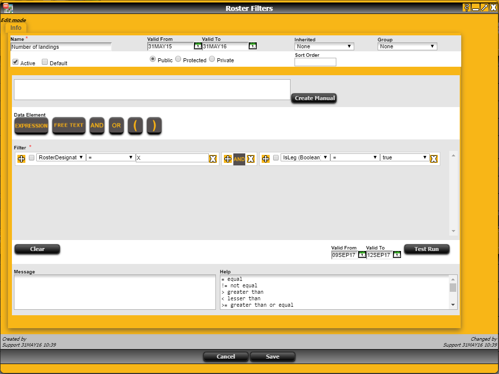Open calendar for top Valid To date
The width and height of the screenshot is (499, 374).
(252, 46)
